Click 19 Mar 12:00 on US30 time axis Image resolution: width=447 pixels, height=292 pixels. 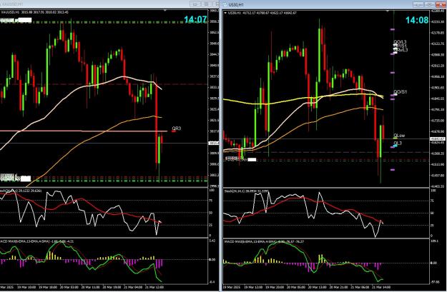click(x=253, y=287)
